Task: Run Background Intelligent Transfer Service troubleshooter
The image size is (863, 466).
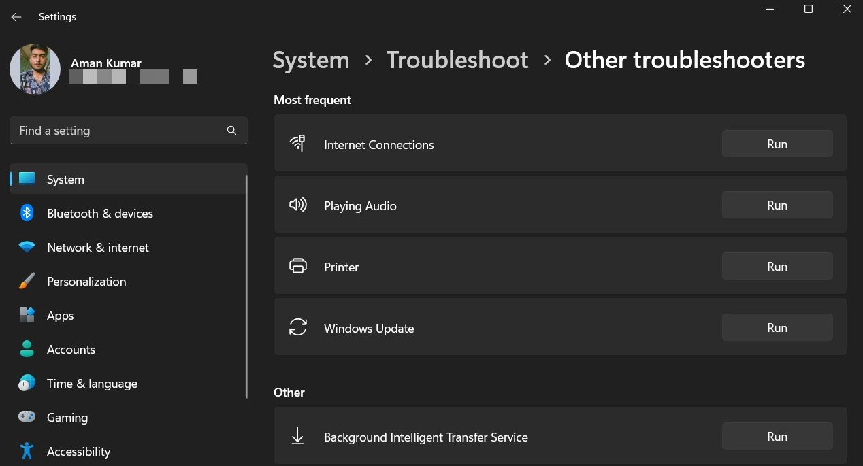Action: coord(777,436)
